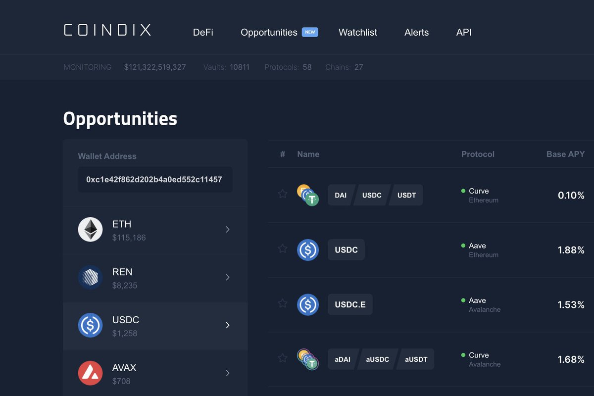Click the $121,322,519,327 monitoring total
The width and height of the screenshot is (594, 396).
155,67
